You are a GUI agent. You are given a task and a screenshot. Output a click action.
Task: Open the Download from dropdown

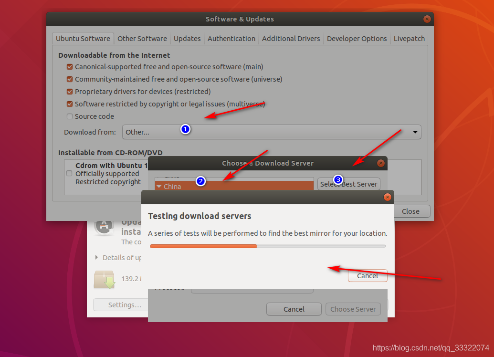(x=272, y=132)
